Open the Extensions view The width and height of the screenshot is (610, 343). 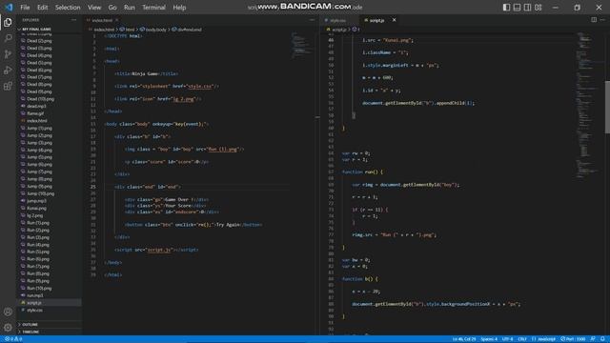(x=8, y=86)
